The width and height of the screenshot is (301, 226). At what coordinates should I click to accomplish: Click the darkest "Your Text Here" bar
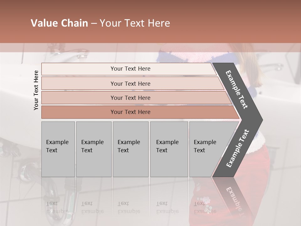(x=130, y=112)
